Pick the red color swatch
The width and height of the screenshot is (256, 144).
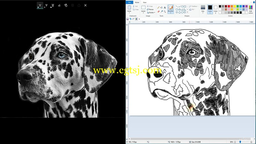tap(229, 6)
